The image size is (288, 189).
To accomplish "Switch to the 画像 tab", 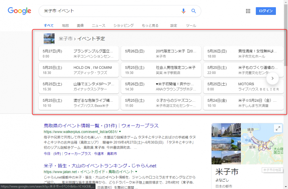I will (x=80, y=25).
